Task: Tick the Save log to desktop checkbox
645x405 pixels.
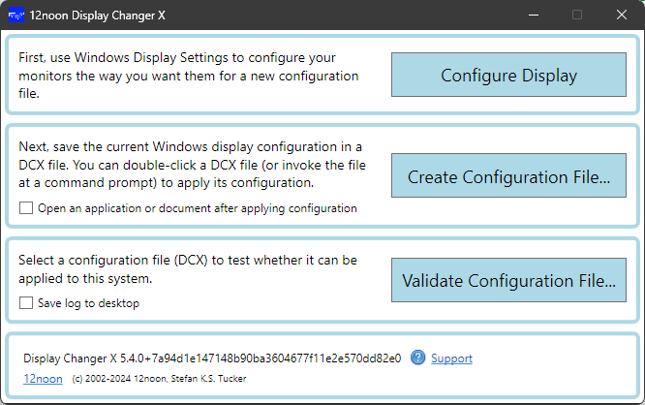Action: 26,303
